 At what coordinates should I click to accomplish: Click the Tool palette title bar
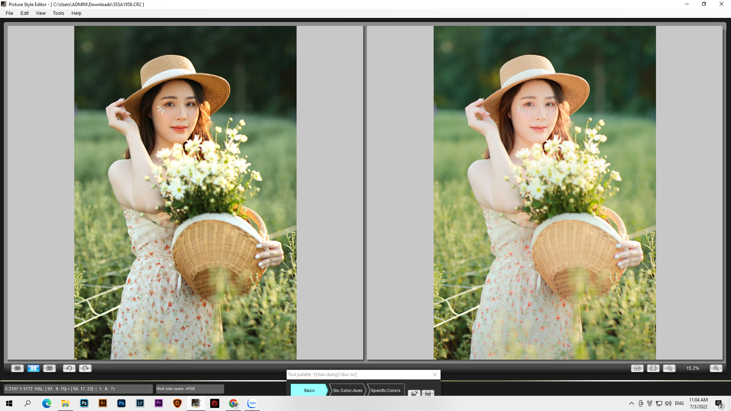[x=358, y=374]
